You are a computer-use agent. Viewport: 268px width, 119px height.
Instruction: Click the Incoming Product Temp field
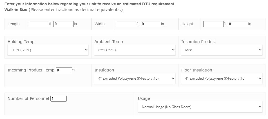tap(64, 70)
